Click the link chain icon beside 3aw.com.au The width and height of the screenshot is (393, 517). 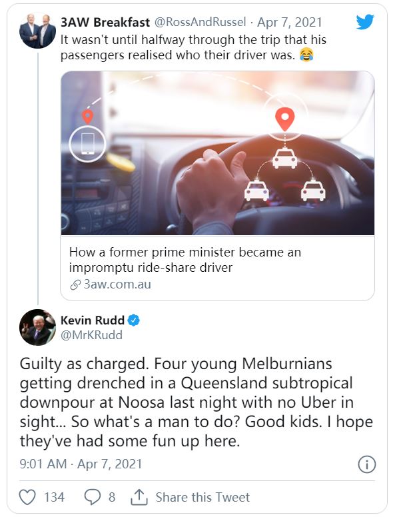75,284
